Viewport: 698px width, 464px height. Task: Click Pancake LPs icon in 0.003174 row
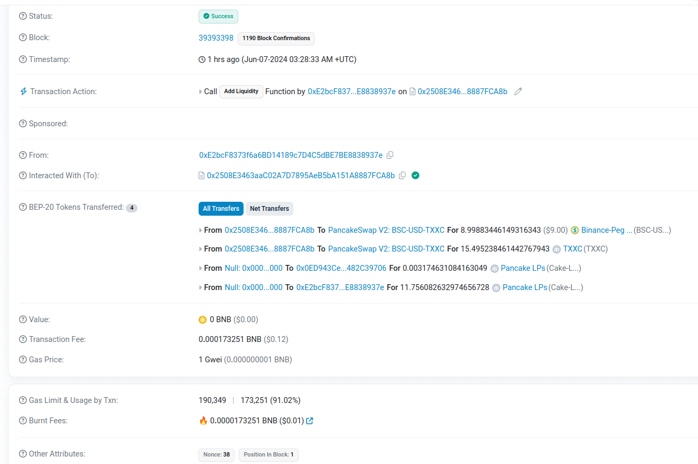click(x=495, y=269)
